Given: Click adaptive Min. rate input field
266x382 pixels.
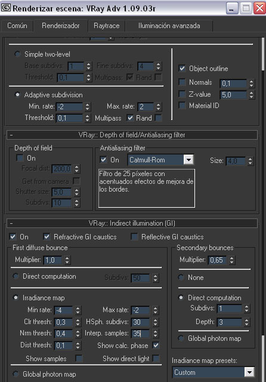Looking at the screenshot, I should (70, 107).
